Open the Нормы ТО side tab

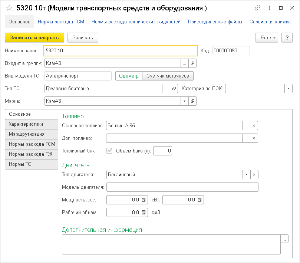tap(32, 164)
